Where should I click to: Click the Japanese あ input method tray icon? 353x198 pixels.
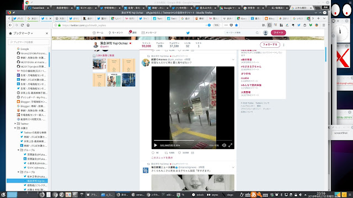coord(254,194)
